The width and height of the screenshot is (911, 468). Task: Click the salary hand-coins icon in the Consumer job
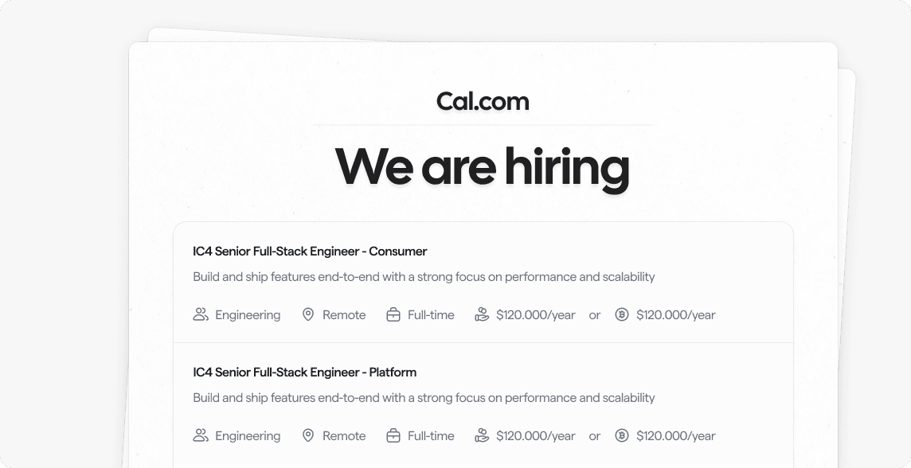pyautogui.click(x=482, y=314)
